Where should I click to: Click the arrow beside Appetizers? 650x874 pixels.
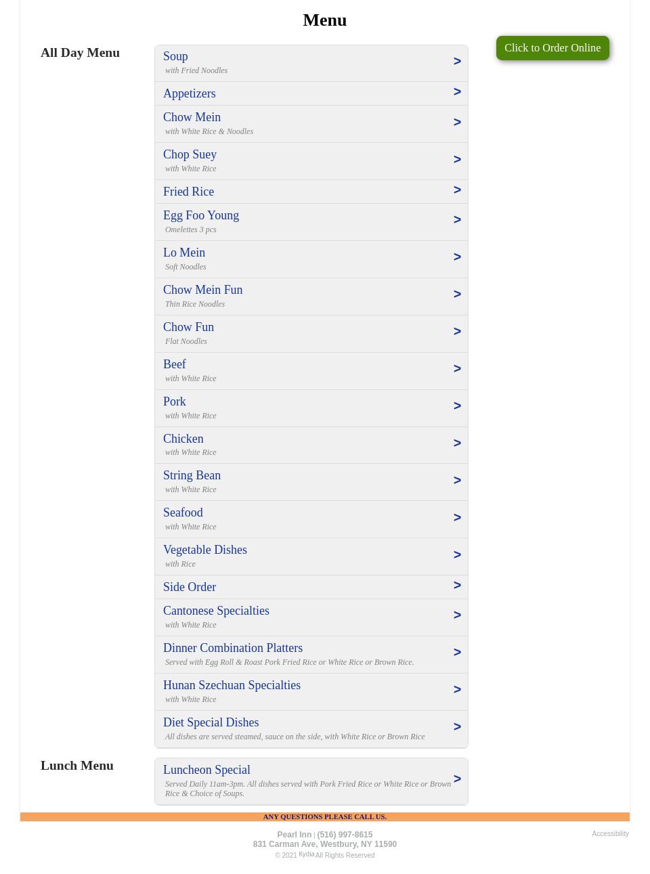[x=457, y=92]
